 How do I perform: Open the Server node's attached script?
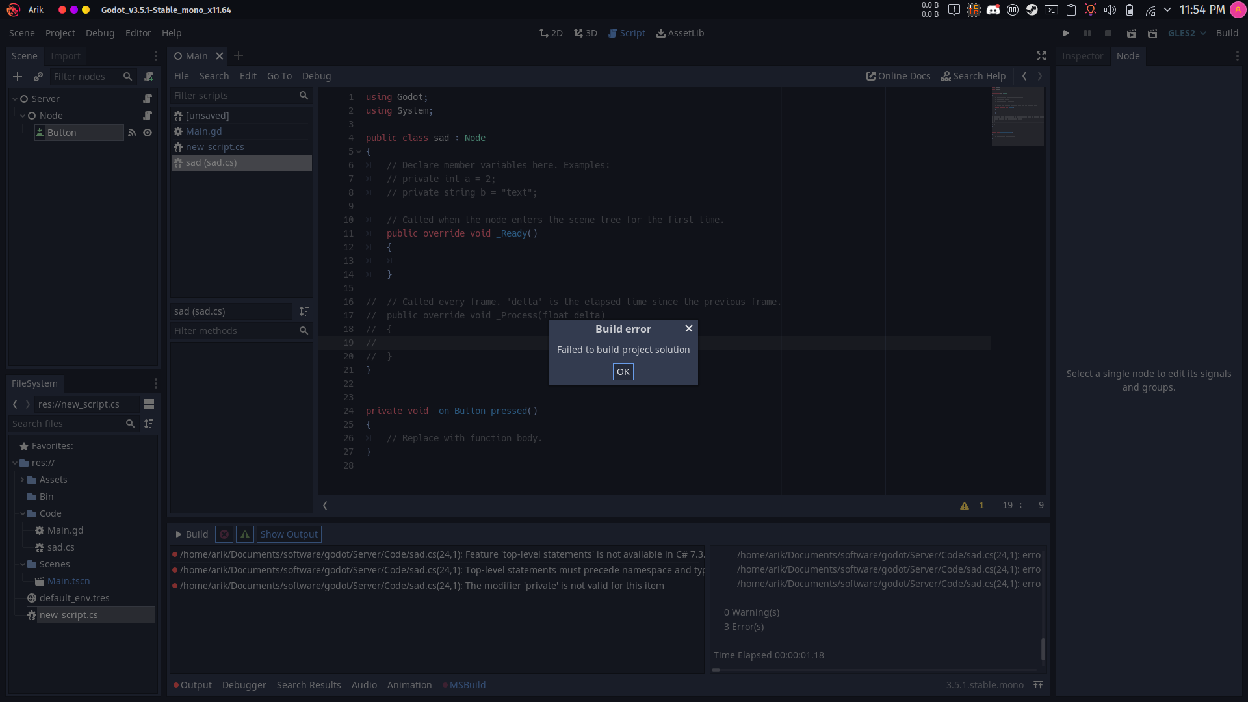pyautogui.click(x=147, y=99)
